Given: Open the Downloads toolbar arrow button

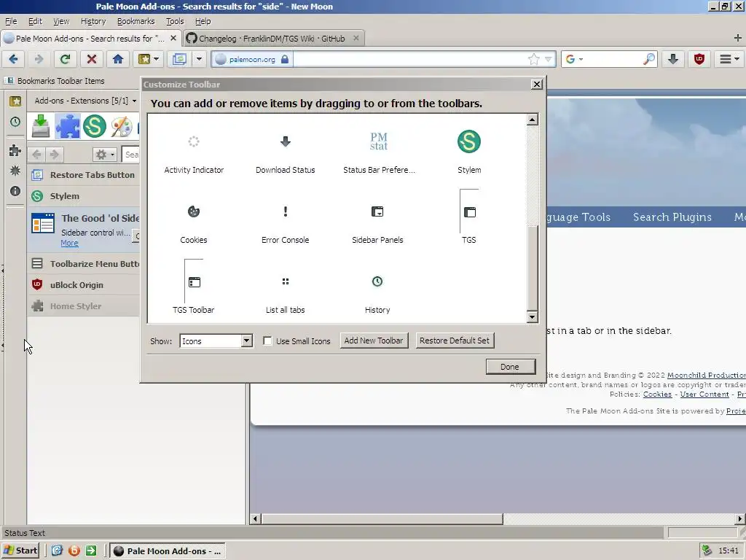Looking at the screenshot, I should pos(672,59).
